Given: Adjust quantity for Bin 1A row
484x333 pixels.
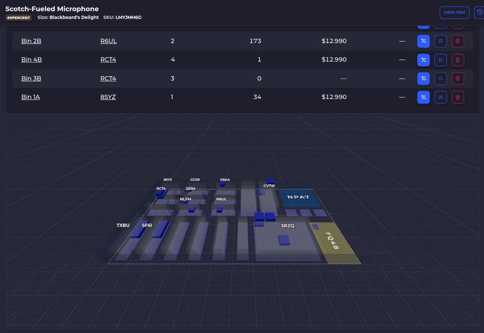Looking at the screenshot, I should click(x=423, y=97).
